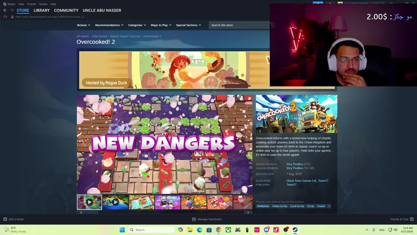Open recent reviews Very Positive link

click(x=295, y=164)
